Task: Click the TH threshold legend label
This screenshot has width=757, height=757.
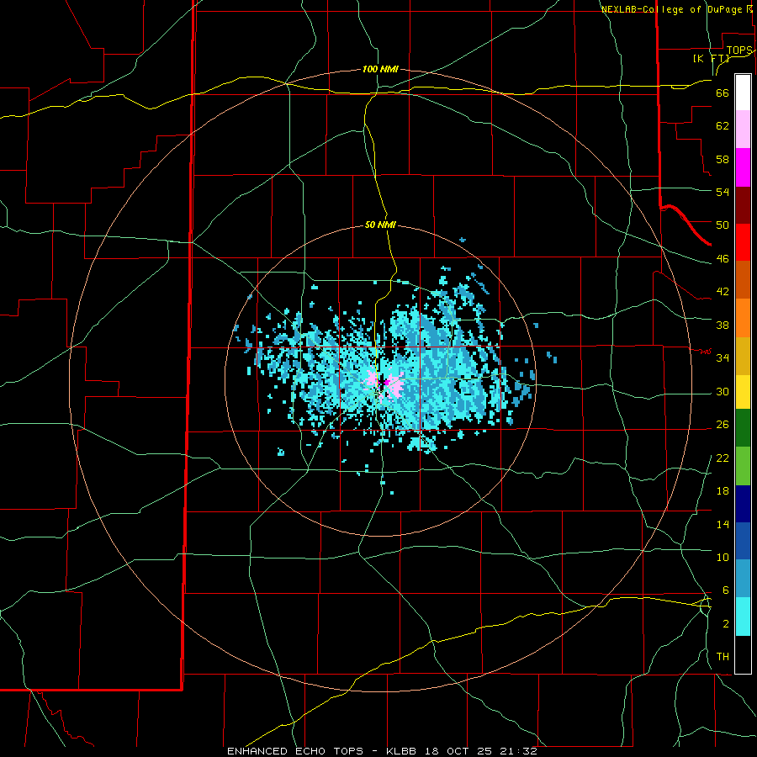Action: coord(723,656)
